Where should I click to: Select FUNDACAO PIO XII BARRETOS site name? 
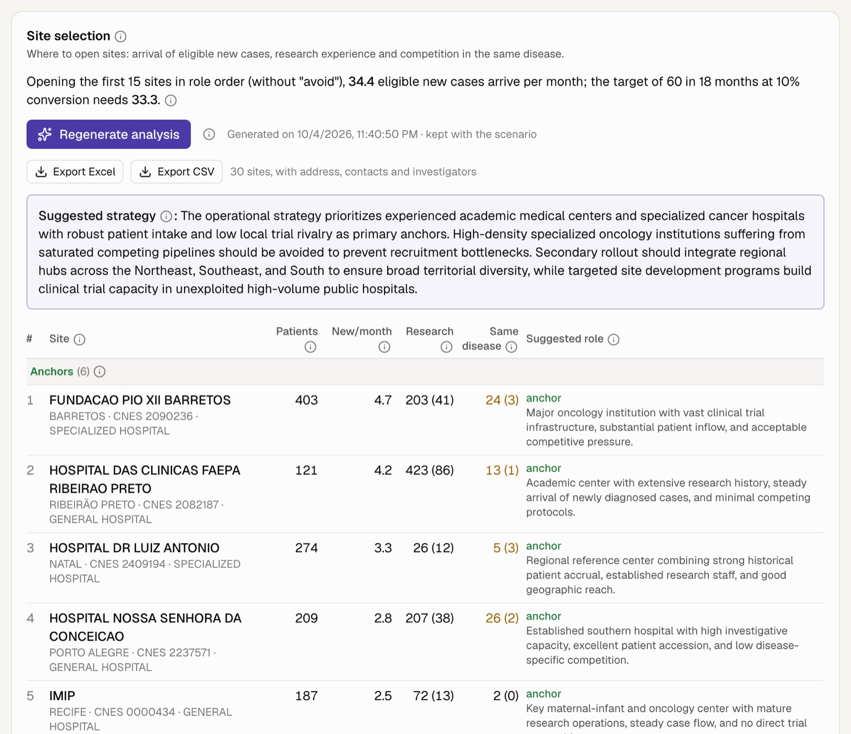click(x=140, y=400)
